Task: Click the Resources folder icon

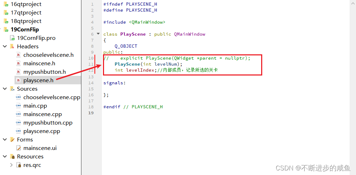Action: click(12, 157)
